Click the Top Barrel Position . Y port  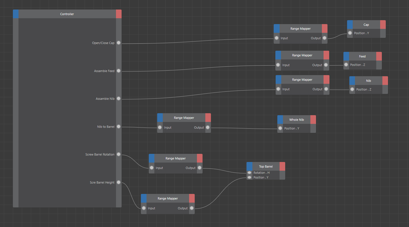249,177
